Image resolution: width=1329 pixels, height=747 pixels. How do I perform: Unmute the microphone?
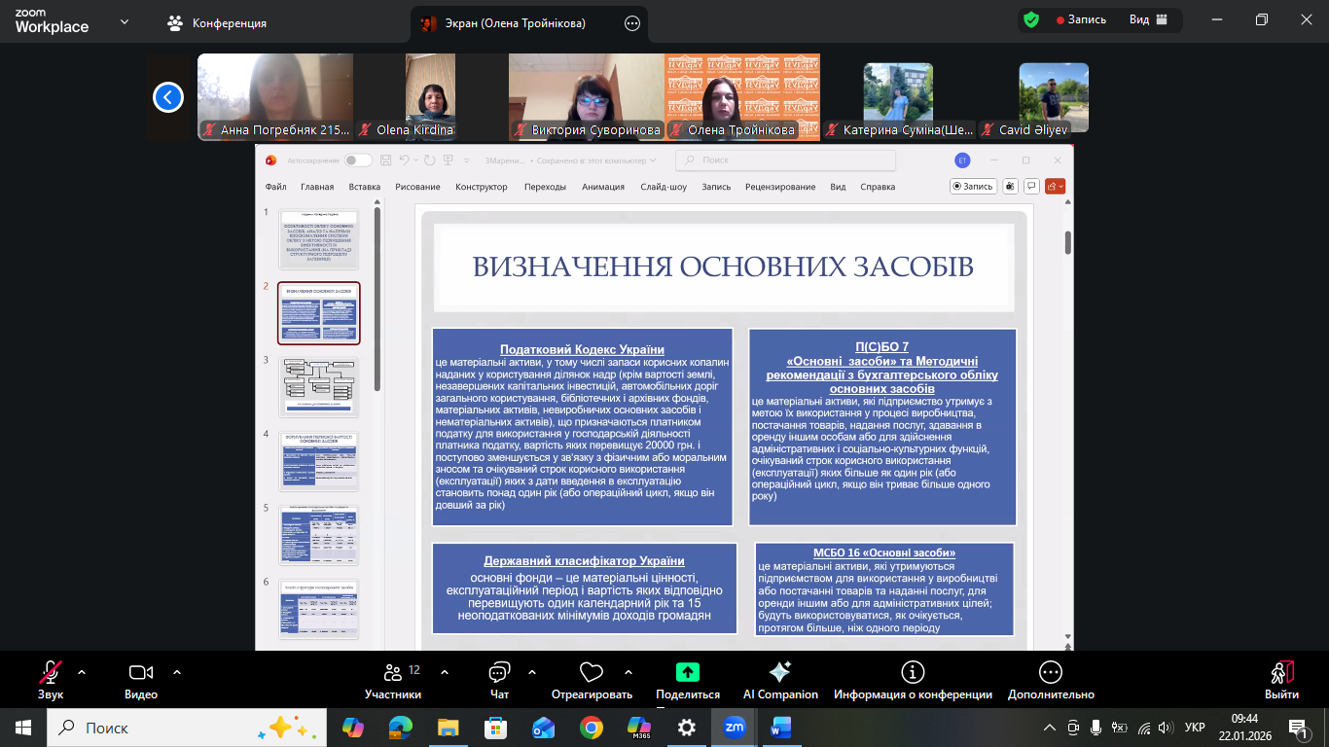[x=51, y=673]
